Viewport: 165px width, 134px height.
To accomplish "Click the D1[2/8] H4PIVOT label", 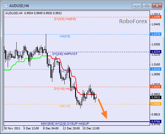I will coord(65,54).
